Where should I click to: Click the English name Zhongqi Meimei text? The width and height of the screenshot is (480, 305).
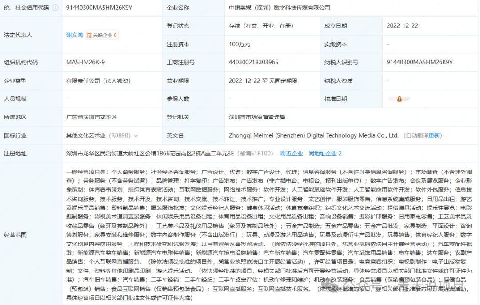pyautogui.click(x=313, y=135)
